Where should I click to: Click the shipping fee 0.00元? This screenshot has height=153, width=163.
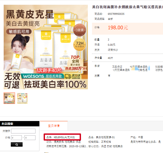[111, 45]
